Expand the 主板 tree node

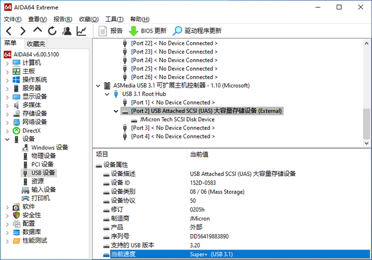[7, 71]
